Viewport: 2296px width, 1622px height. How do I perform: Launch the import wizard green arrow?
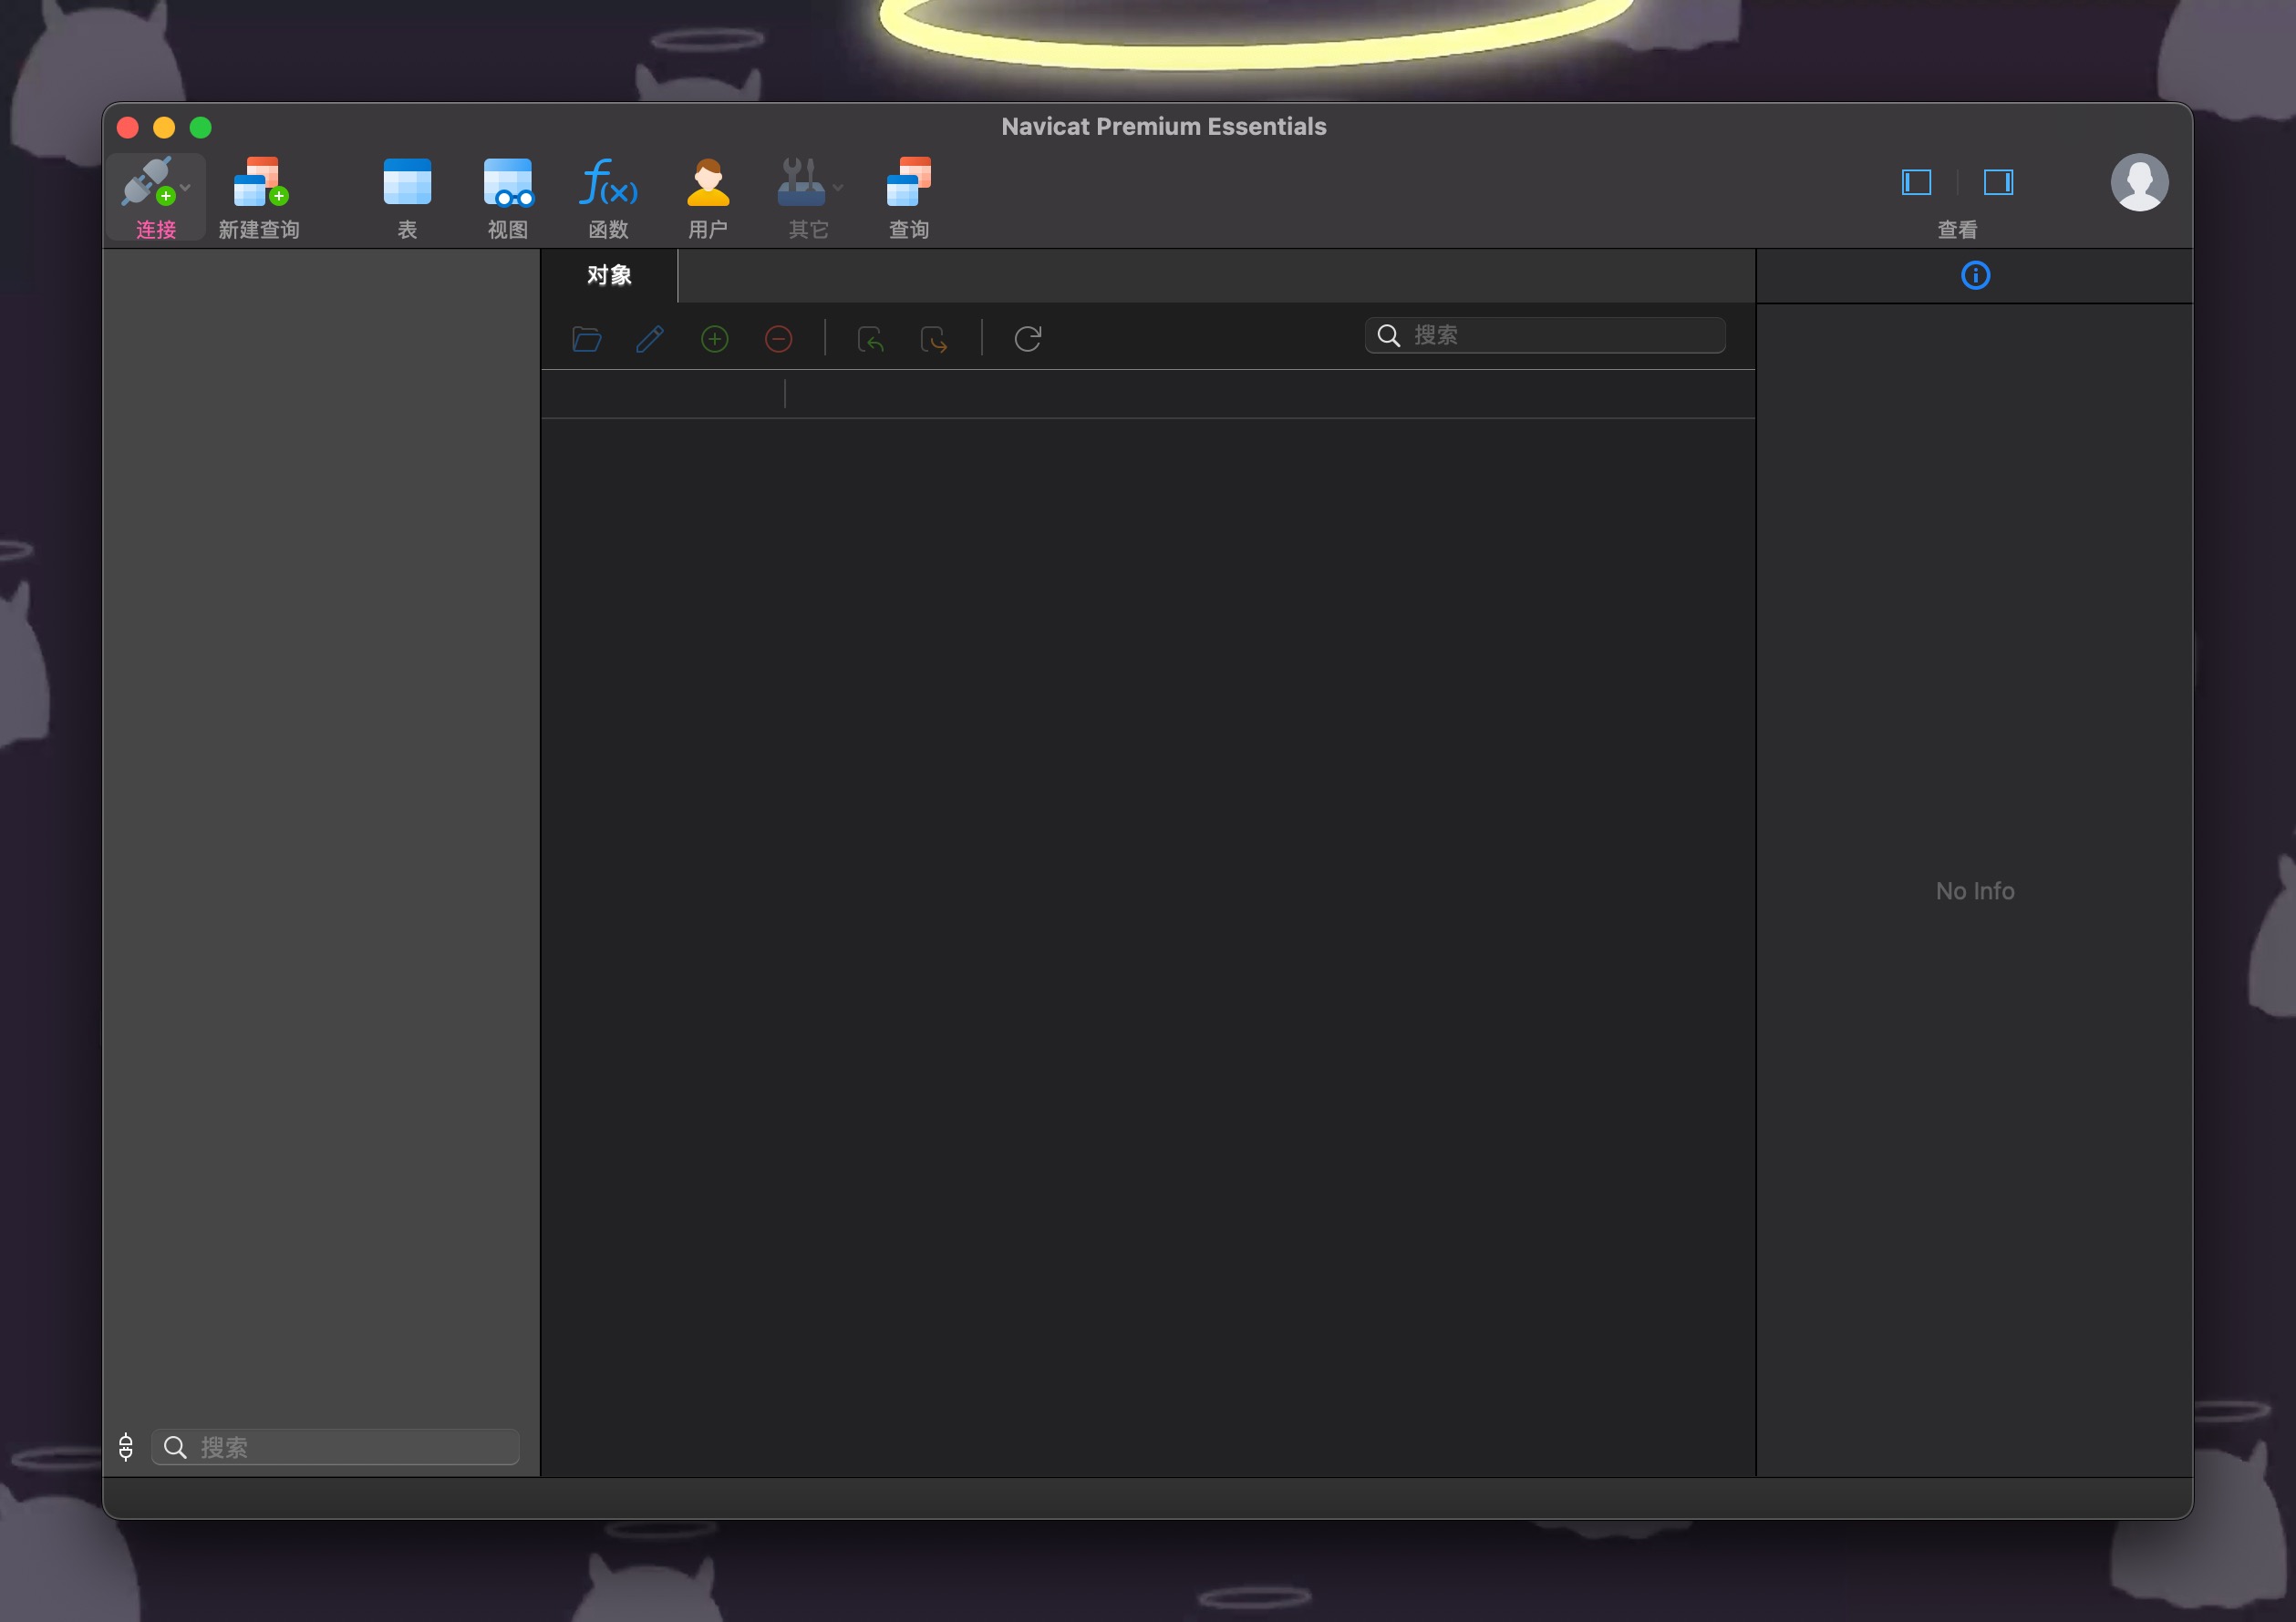pyautogui.click(x=871, y=340)
